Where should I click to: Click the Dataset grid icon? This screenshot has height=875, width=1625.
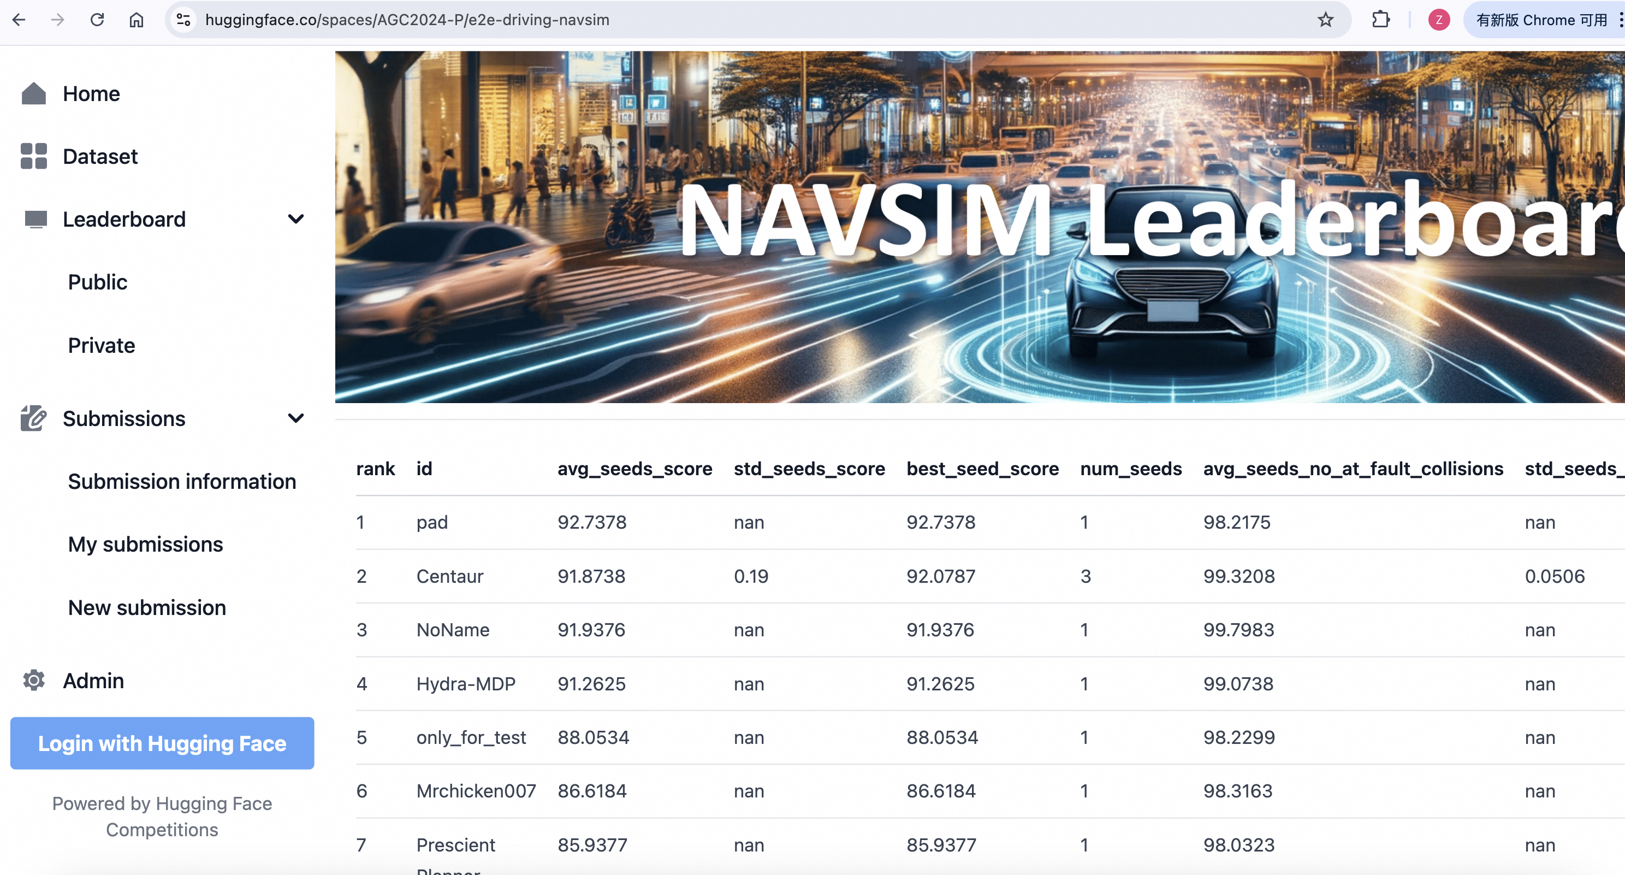tap(33, 156)
